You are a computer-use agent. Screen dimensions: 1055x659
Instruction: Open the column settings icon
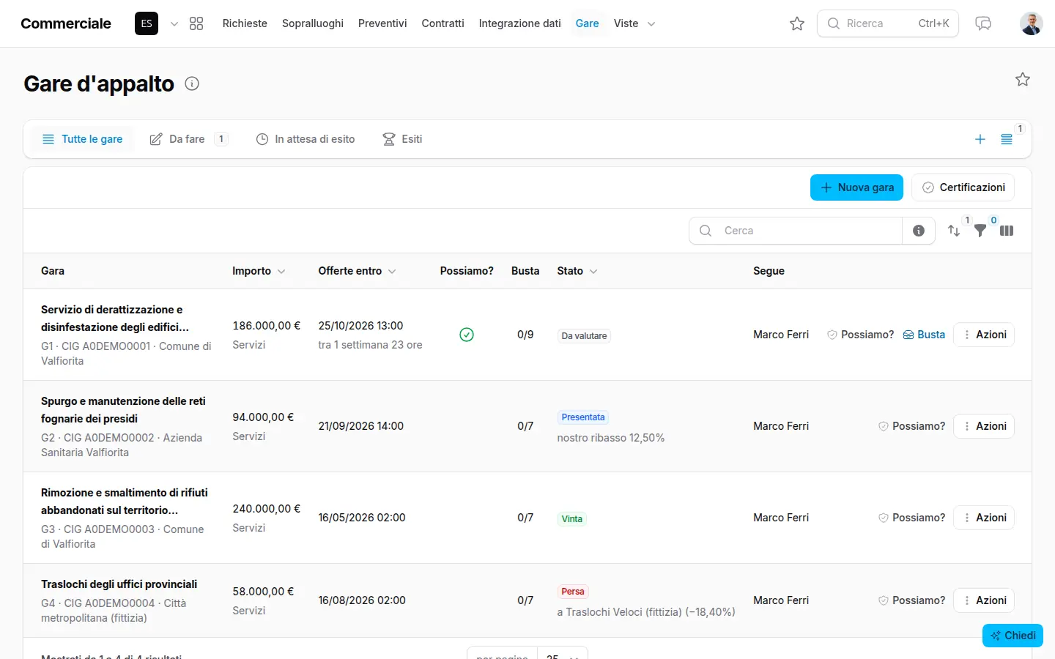[1007, 231]
